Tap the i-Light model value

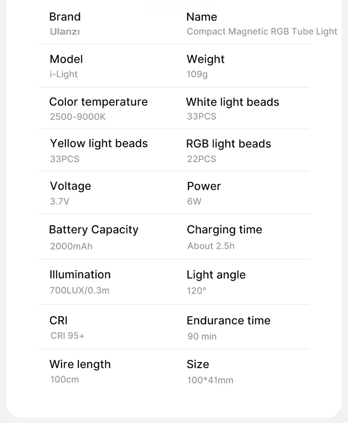[64, 74]
